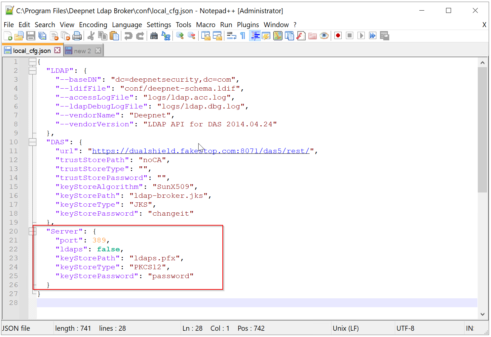Click the Zoom In magnifier icon
Screen dimensions: 491x337
180,36
